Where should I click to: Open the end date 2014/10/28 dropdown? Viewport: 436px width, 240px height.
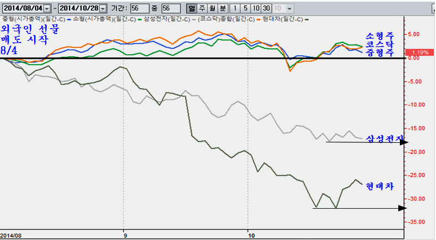pyautogui.click(x=103, y=8)
